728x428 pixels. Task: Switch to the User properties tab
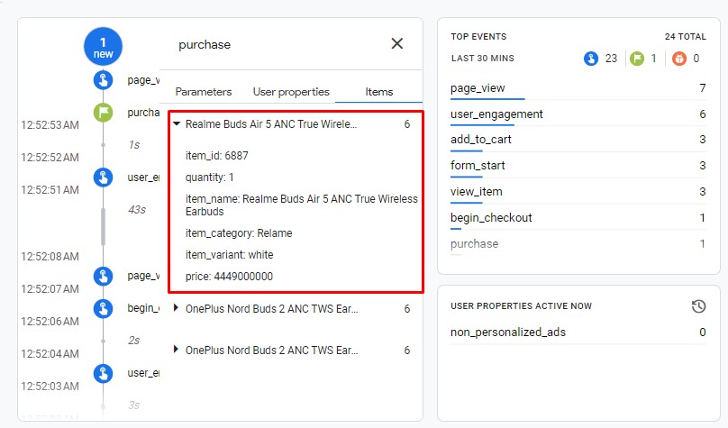[x=291, y=92]
